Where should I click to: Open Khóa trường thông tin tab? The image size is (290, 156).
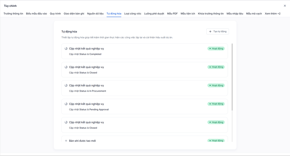point(211,14)
